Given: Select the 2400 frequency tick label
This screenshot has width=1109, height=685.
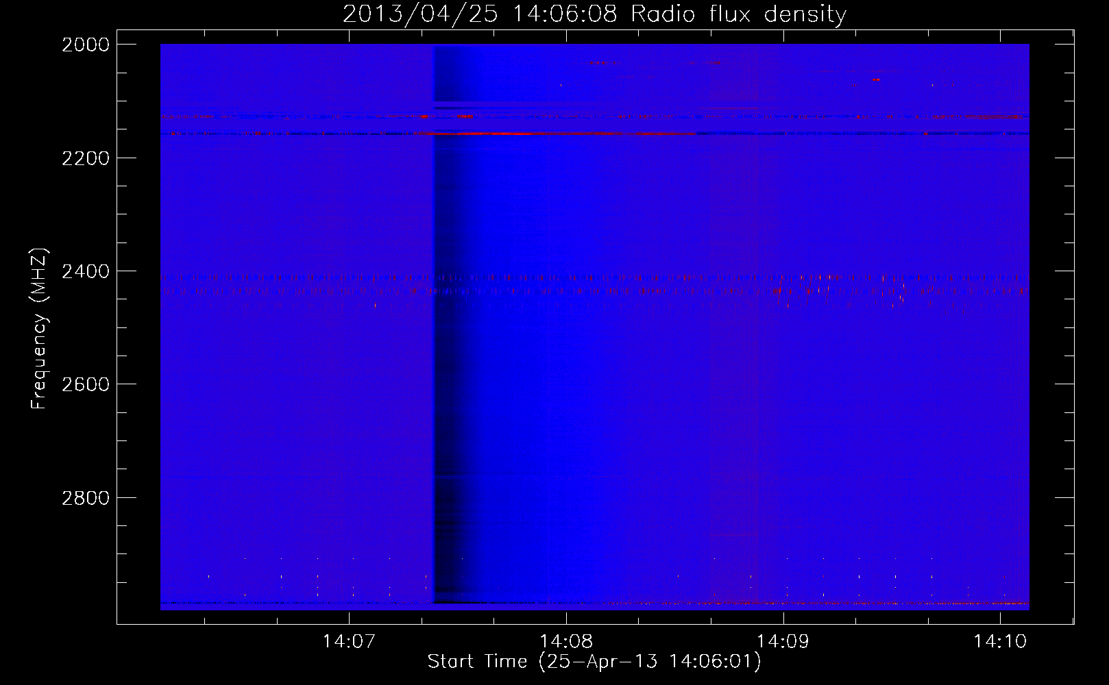Looking at the screenshot, I should [86, 271].
